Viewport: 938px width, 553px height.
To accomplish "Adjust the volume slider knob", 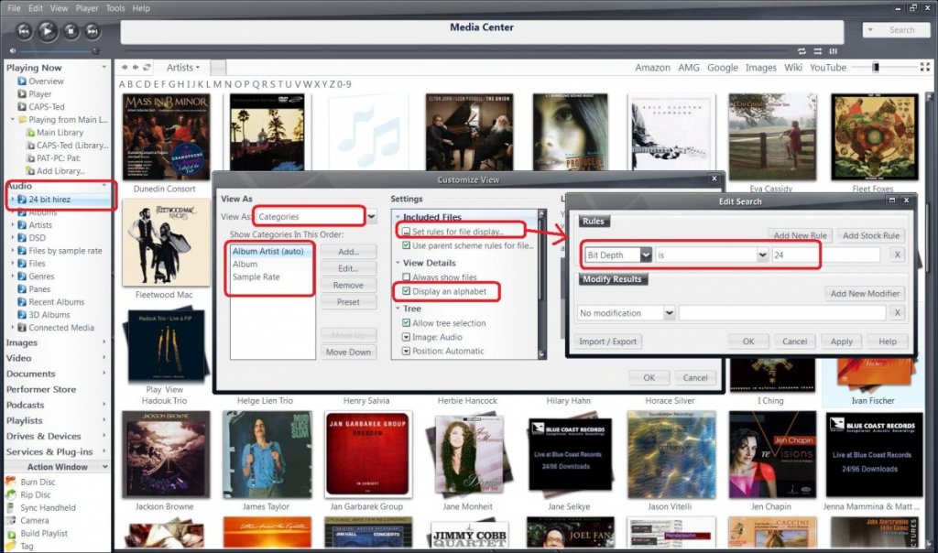I will tap(95, 51).
